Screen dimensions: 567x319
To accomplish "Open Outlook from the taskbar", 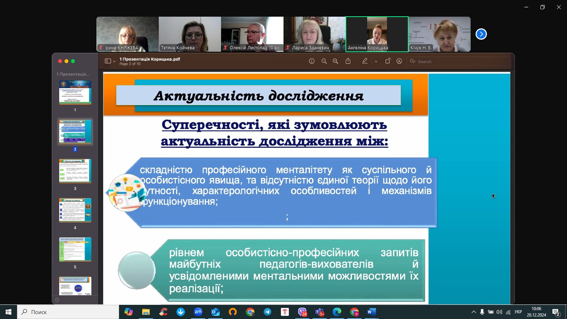I will click(x=215, y=312).
